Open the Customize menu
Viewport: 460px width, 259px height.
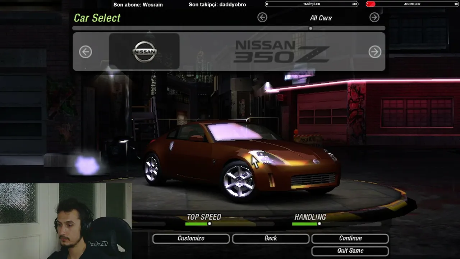pyautogui.click(x=191, y=238)
